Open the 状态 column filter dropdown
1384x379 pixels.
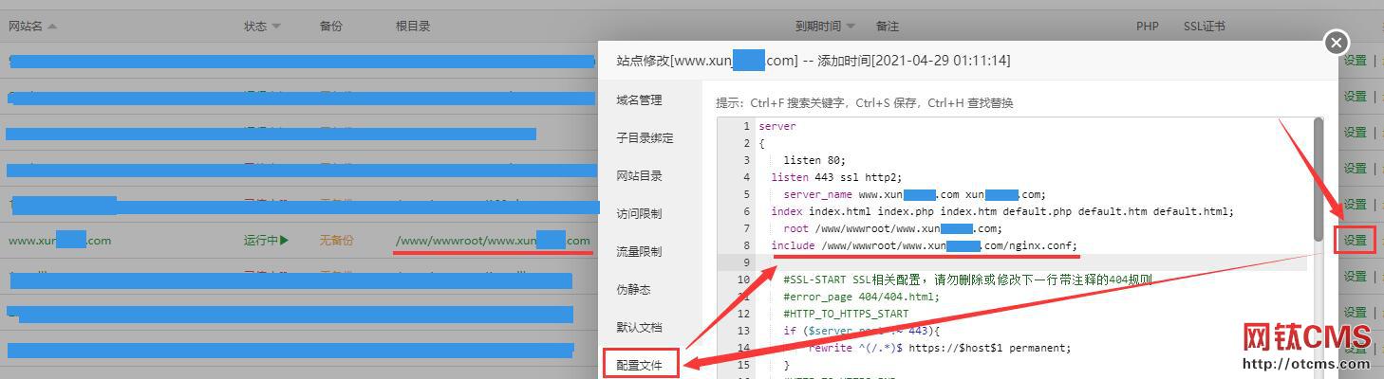276,27
